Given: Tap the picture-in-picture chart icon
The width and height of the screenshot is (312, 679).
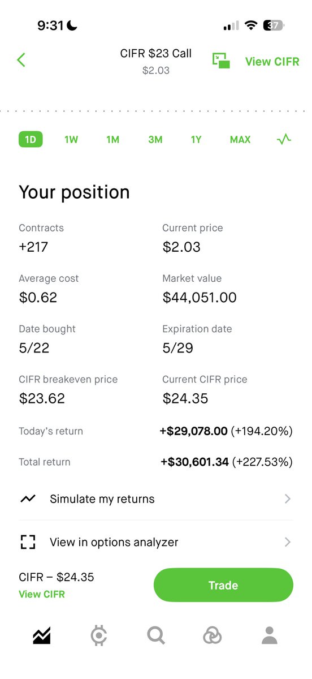Looking at the screenshot, I should pyautogui.click(x=221, y=61).
